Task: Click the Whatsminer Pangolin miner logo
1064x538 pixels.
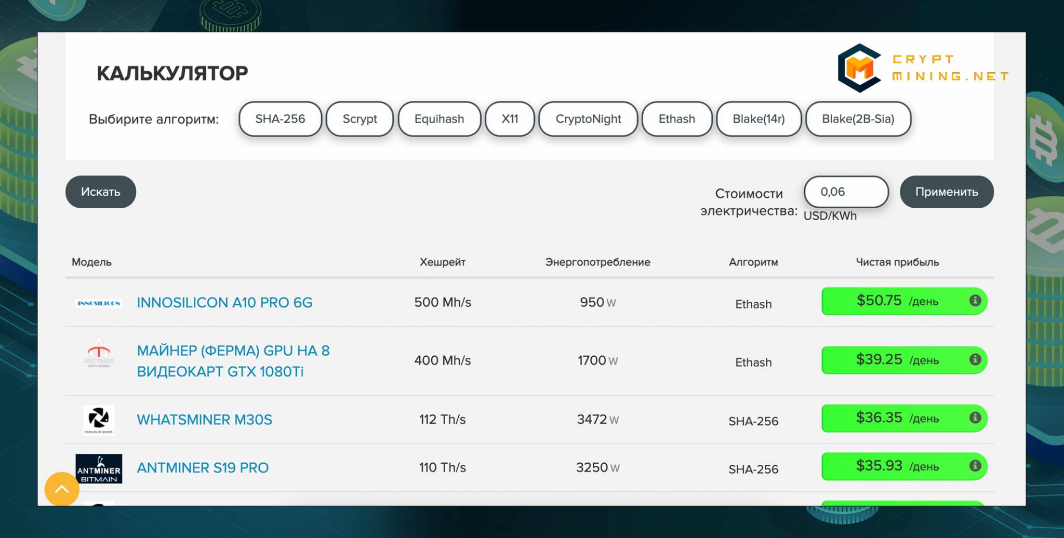Action: pyautogui.click(x=99, y=419)
